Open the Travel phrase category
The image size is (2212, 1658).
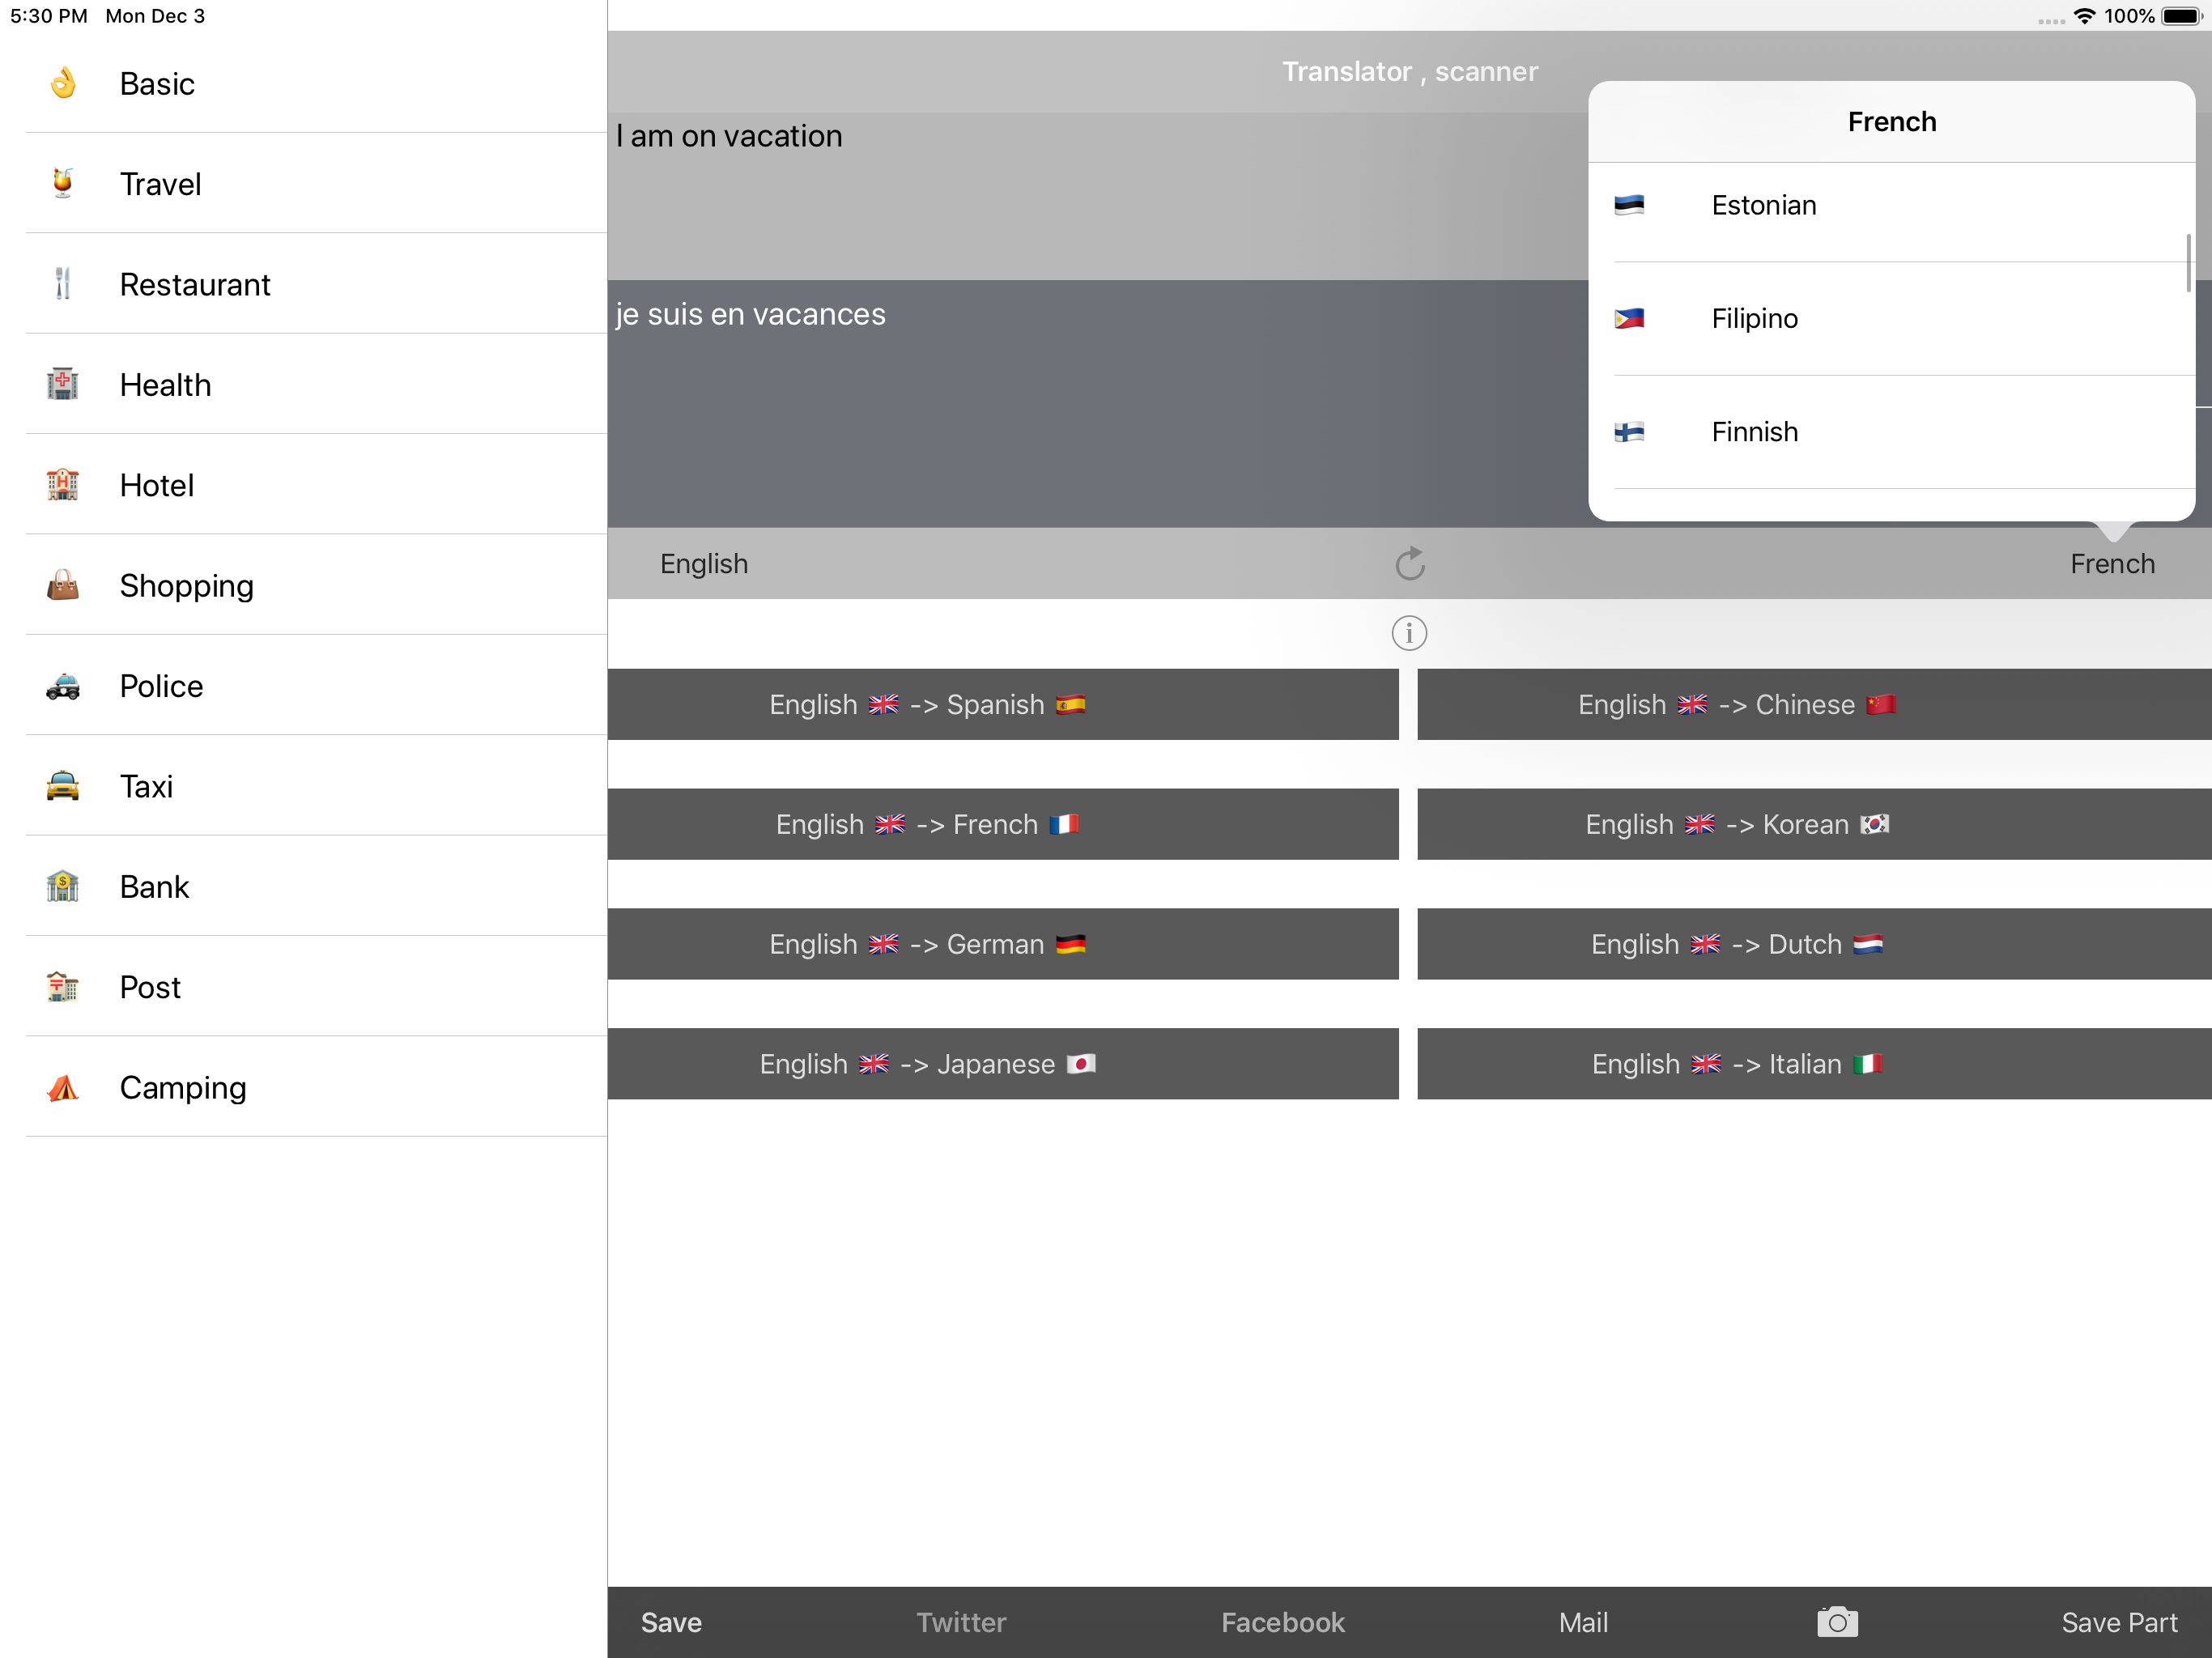tap(304, 183)
